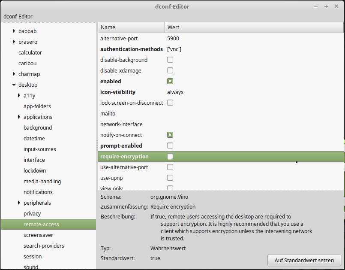345x270 pixels.
Task: Open the privacy settings entry
Action: (x=32, y=213)
